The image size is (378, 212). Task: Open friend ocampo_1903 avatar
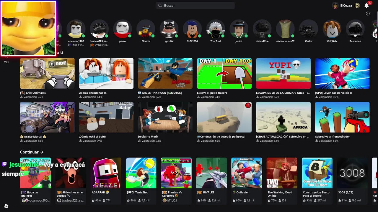click(x=76, y=29)
